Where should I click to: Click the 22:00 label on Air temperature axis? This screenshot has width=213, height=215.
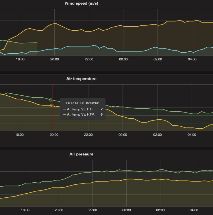[88, 135]
